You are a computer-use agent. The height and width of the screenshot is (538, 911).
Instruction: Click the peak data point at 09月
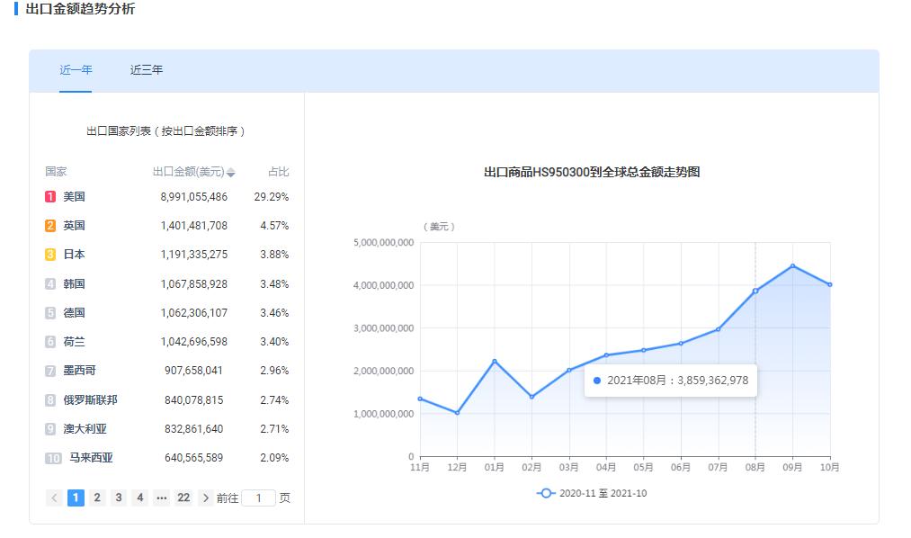point(792,265)
